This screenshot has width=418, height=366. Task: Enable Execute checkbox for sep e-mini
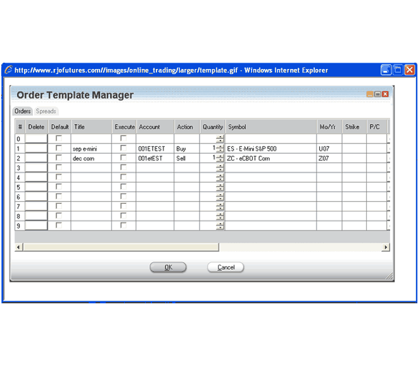pyautogui.click(x=123, y=148)
